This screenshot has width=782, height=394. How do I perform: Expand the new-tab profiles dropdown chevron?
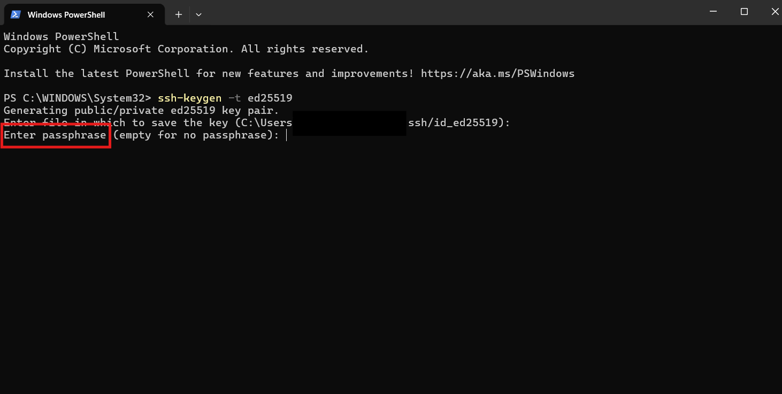(x=198, y=14)
